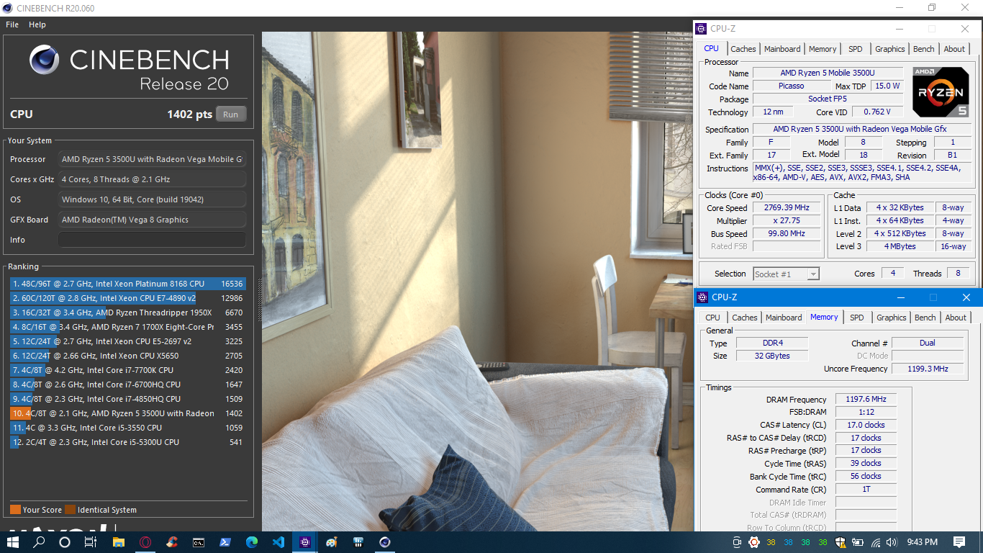
Task: Open CCleaner from the taskbar
Action: click(171, 542)
